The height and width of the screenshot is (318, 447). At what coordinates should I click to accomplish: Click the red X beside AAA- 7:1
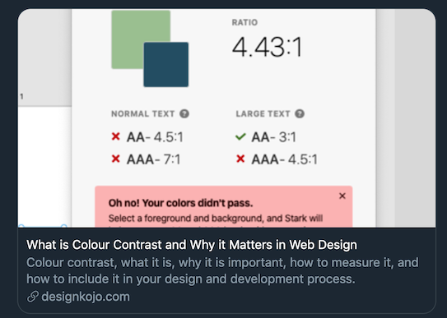116,159
